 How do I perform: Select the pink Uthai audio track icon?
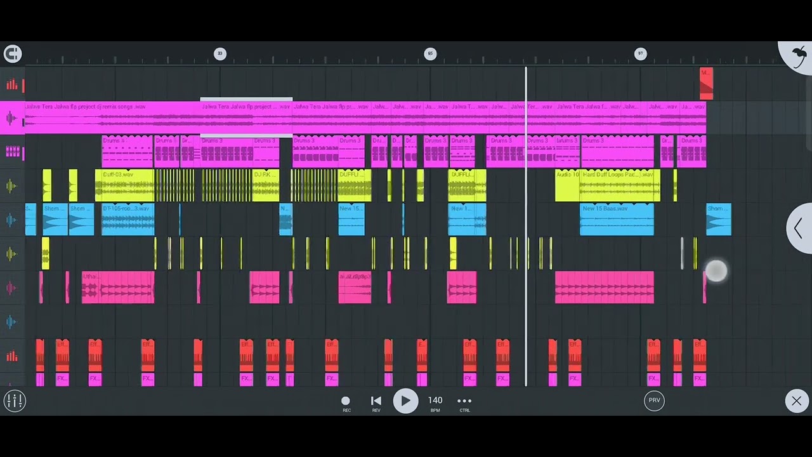[x=11, y=288]
